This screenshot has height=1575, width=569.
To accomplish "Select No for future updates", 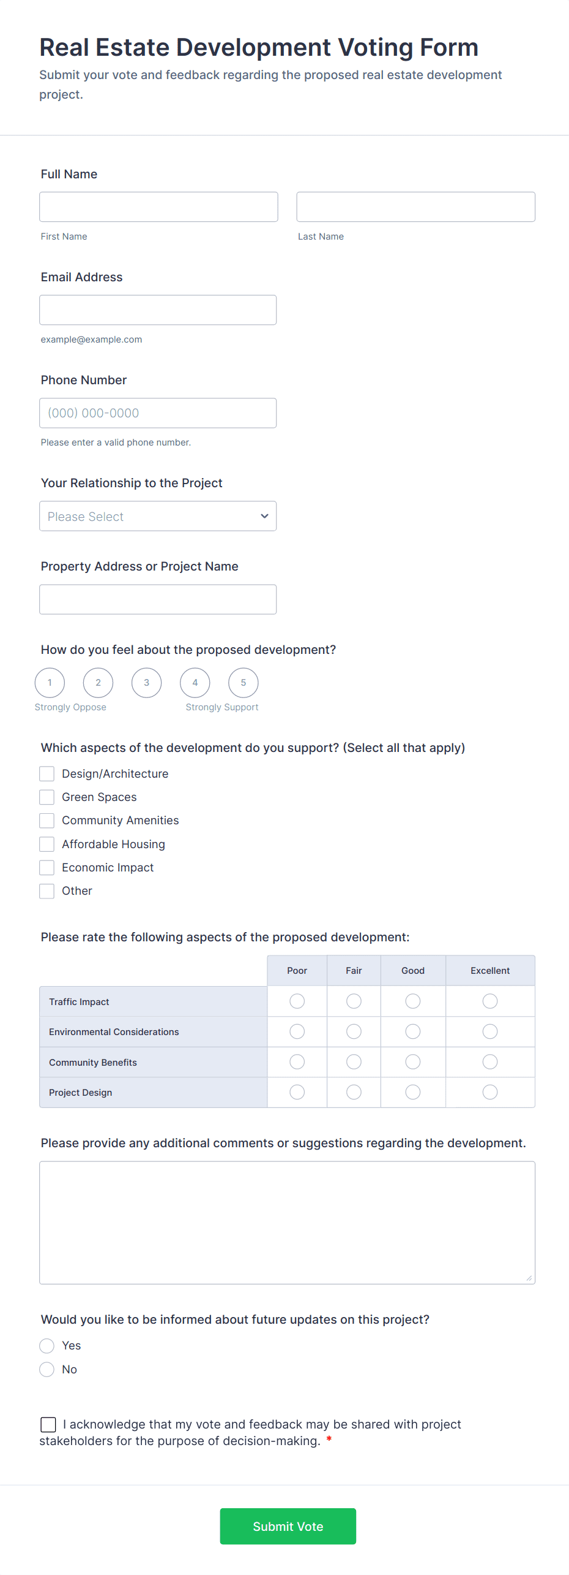I will pos(47,1370).
